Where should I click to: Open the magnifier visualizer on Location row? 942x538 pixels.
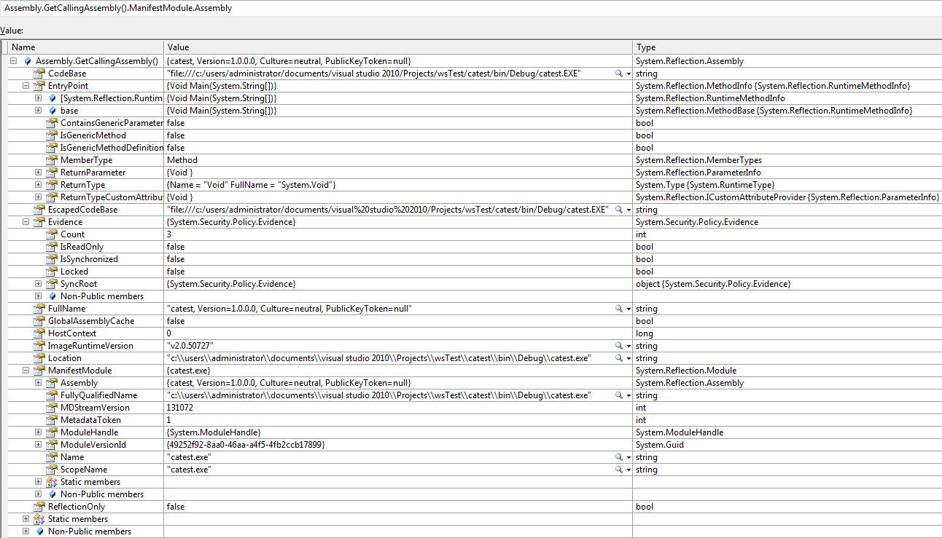[x=619, y=358]
